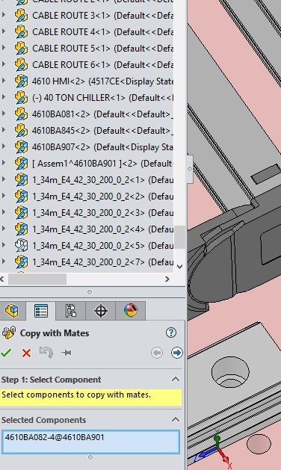Screen dimensions: 281x470
Task: Expand the CABLE ROUTE 5<1> tree node
Action: point(4,48)
